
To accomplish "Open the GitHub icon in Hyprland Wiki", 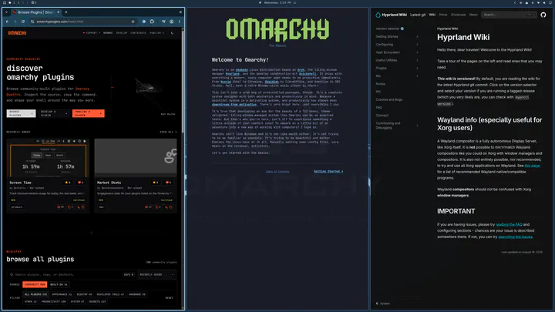I will pyautogui.click(x=543, y=15).
